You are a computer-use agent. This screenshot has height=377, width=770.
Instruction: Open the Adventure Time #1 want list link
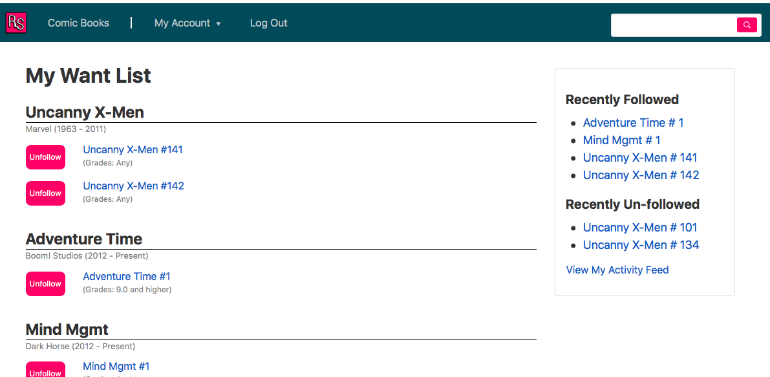coord(127,276)
